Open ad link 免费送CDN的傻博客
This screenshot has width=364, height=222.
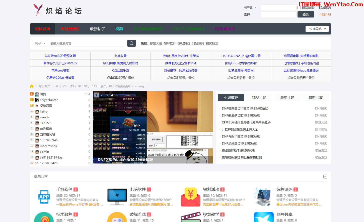[x=60, y=78]
